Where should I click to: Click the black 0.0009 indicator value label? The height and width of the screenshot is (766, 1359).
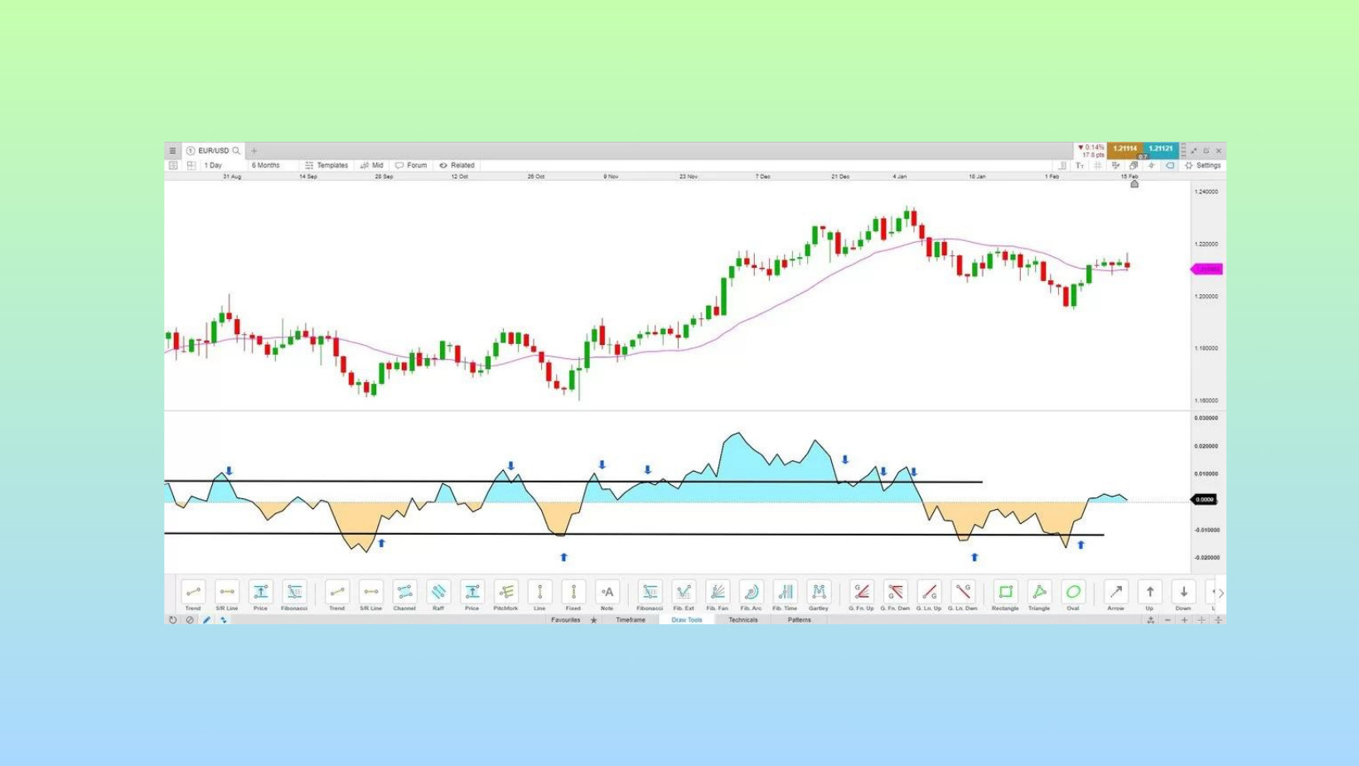[1204, 500]
